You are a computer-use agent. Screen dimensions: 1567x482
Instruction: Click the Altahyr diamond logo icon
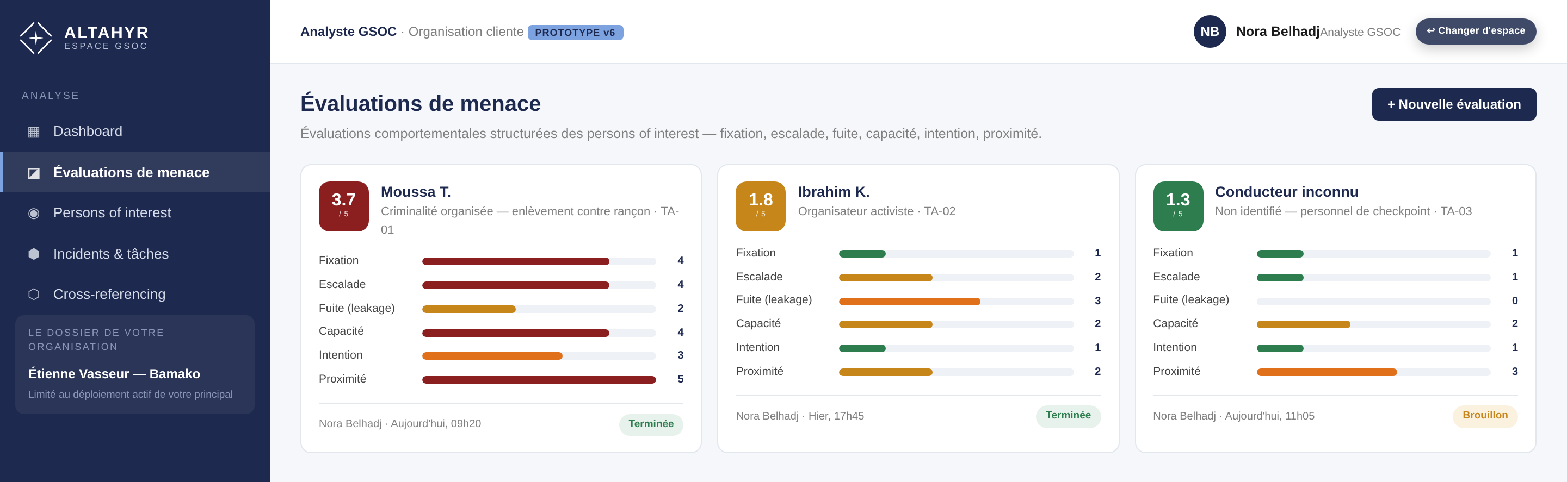pos(36,37)
